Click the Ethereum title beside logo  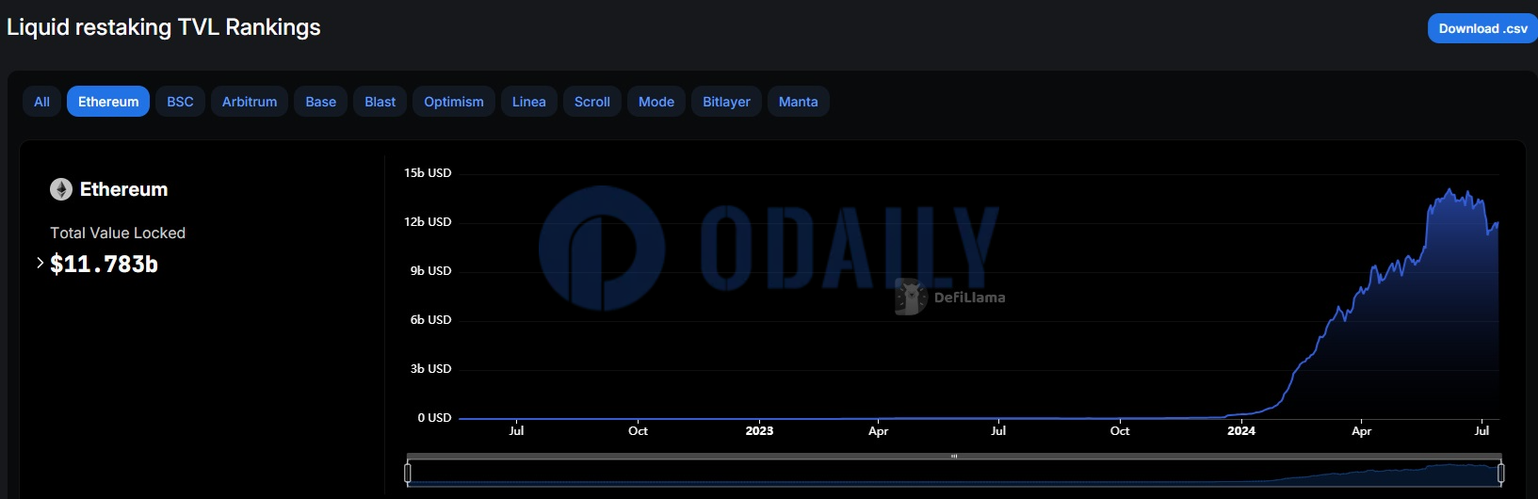pyautogui.click(x=123, y=189)
